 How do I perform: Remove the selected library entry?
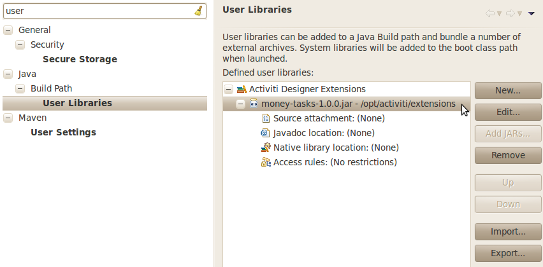pyautogui.click(x=508, y=156)
